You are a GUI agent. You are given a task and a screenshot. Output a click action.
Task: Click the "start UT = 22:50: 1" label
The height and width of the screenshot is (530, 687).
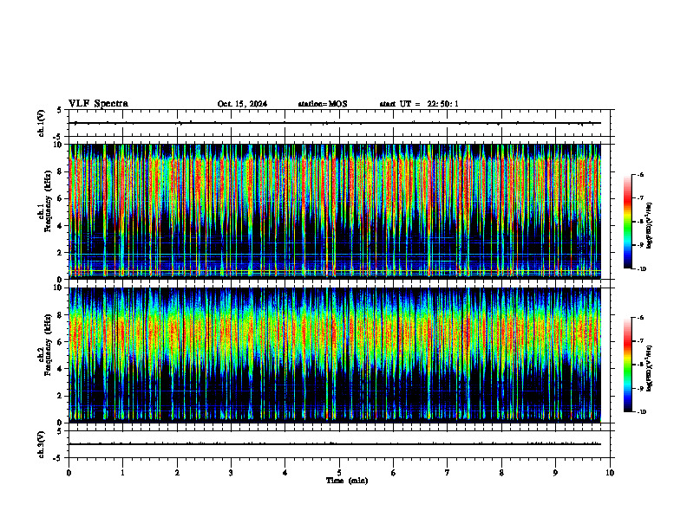419,104
